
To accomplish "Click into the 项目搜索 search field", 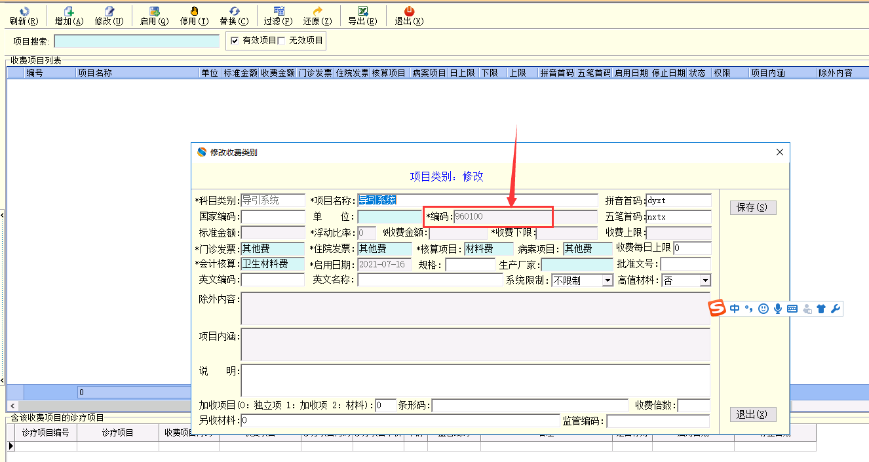I will [x=137, y=41].
